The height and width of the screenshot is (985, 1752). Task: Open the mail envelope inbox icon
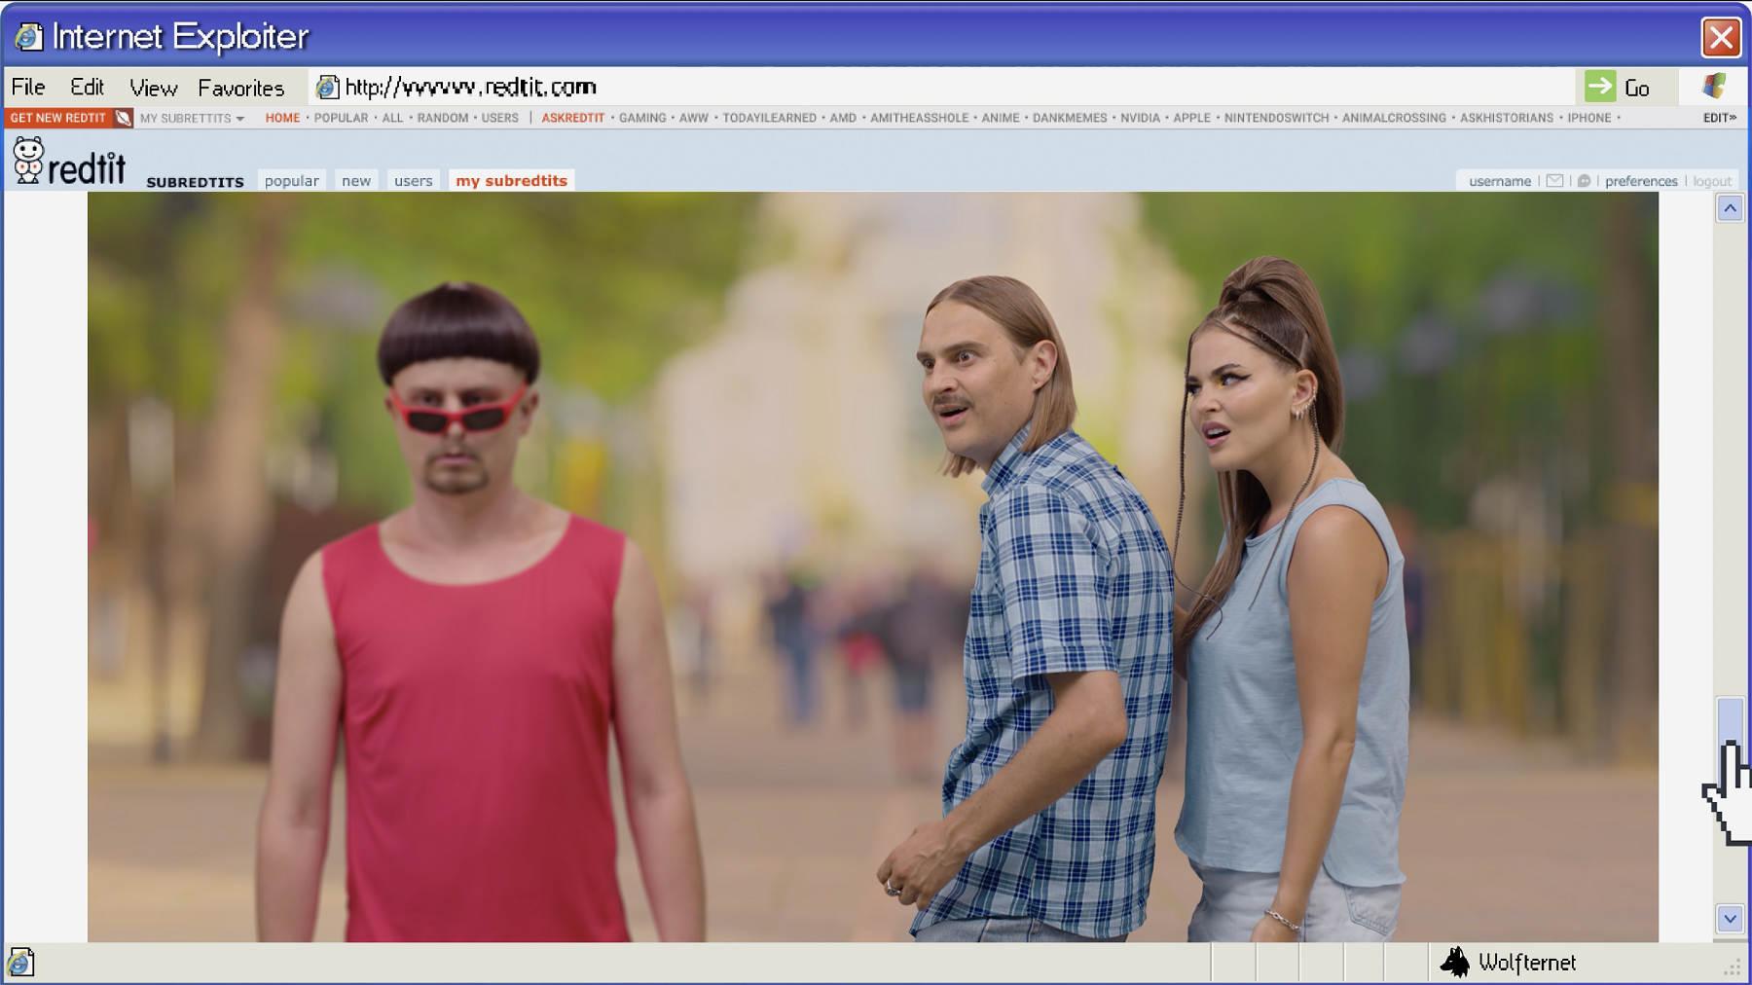coord(1554,181)
